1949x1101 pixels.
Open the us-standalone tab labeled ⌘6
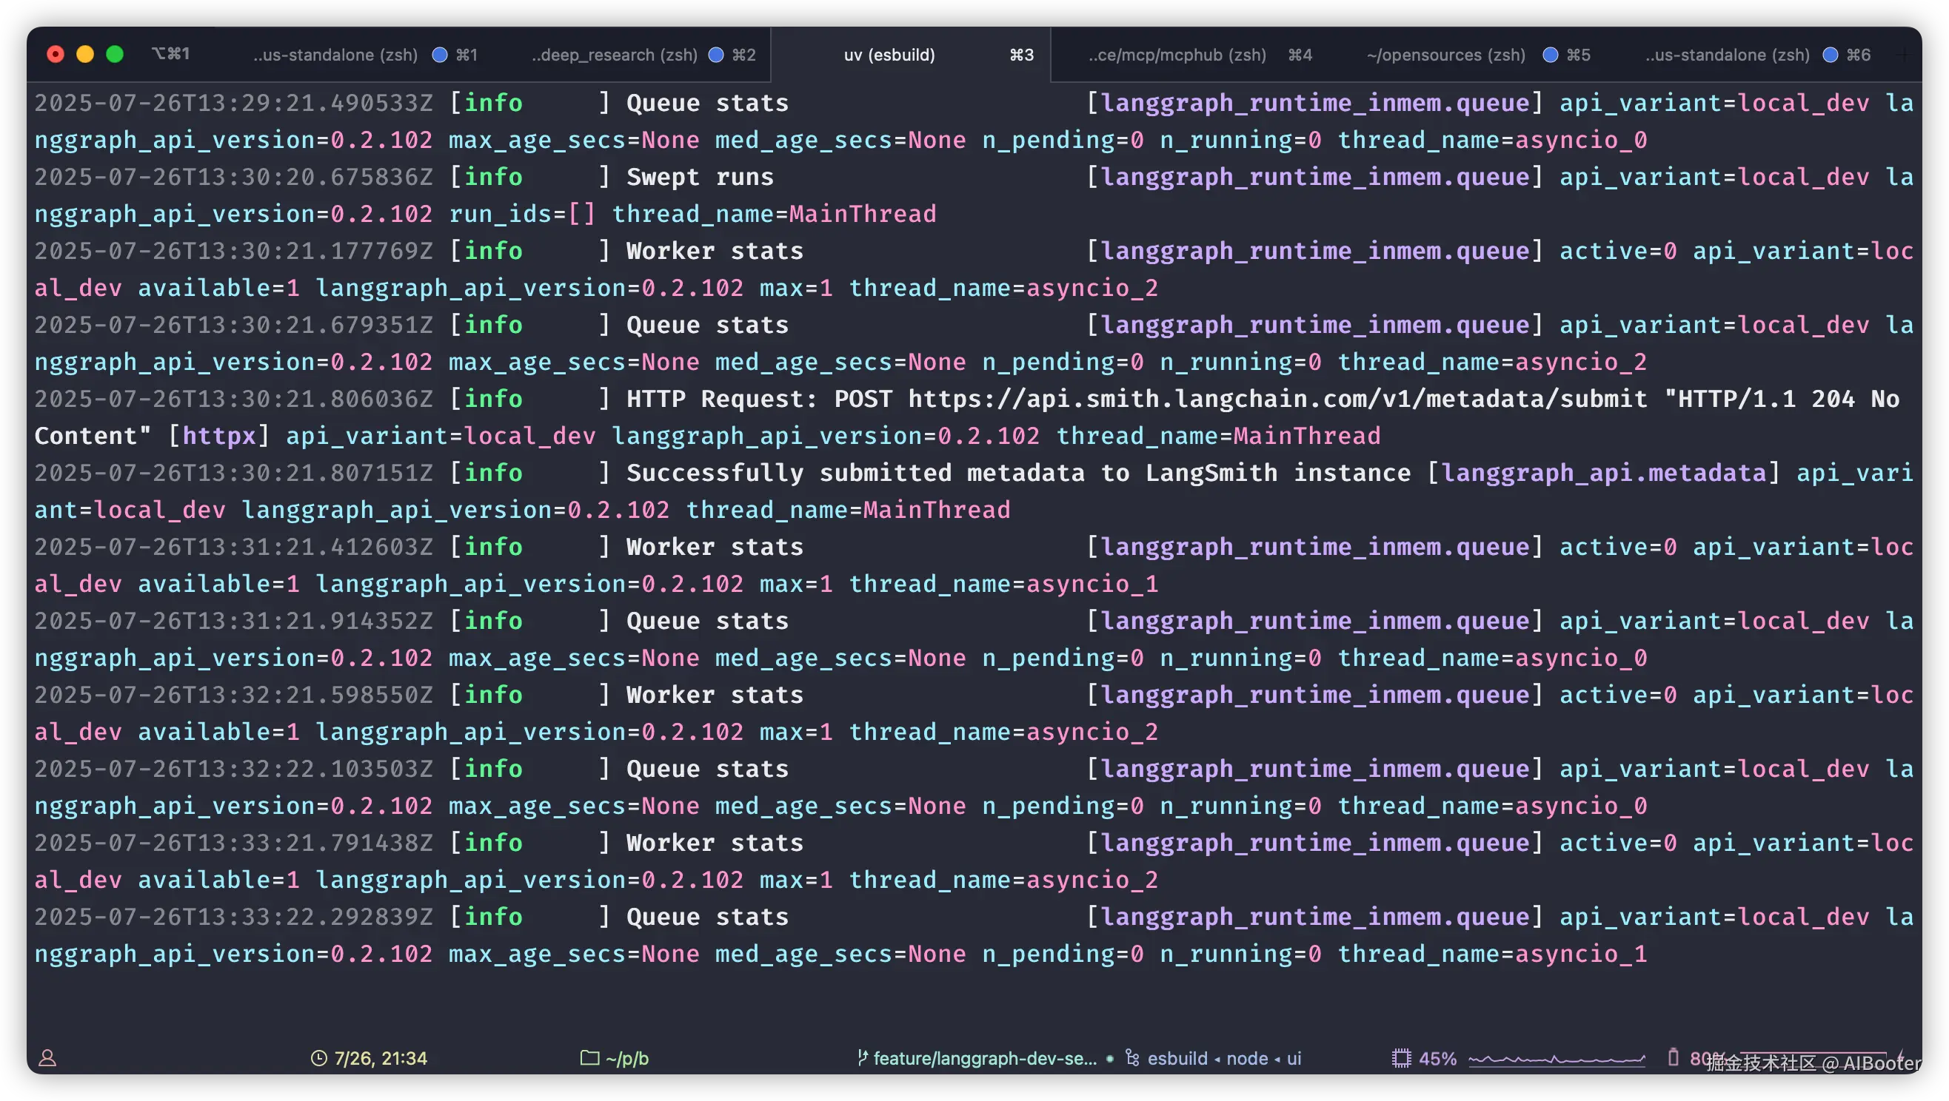click(1728, 55)
